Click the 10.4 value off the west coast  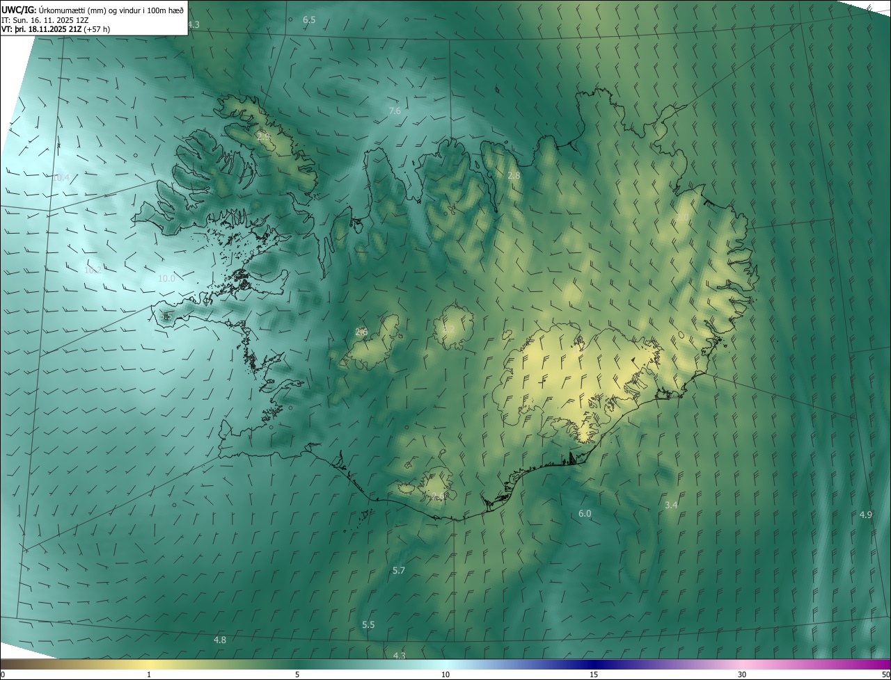[x=61, y=178]
